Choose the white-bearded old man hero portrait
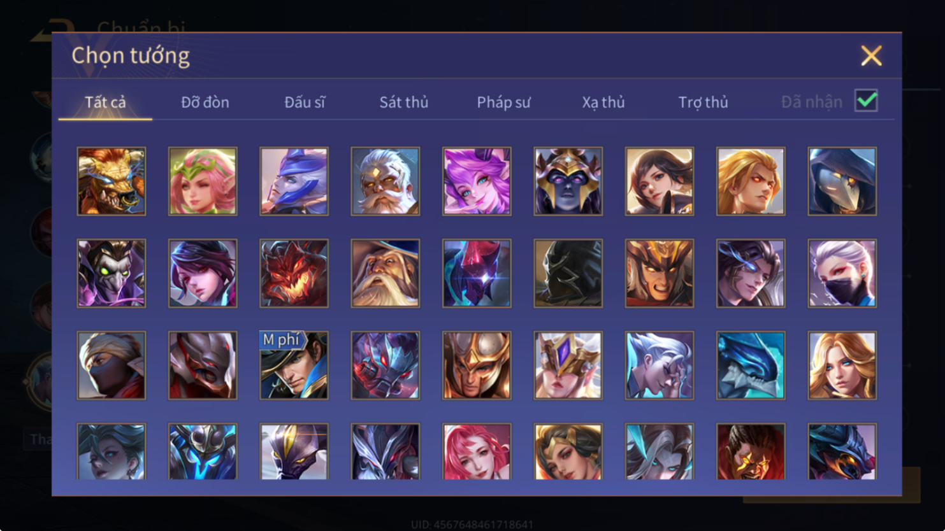This screenshot has height=531, width=945. tap(386, 181)
